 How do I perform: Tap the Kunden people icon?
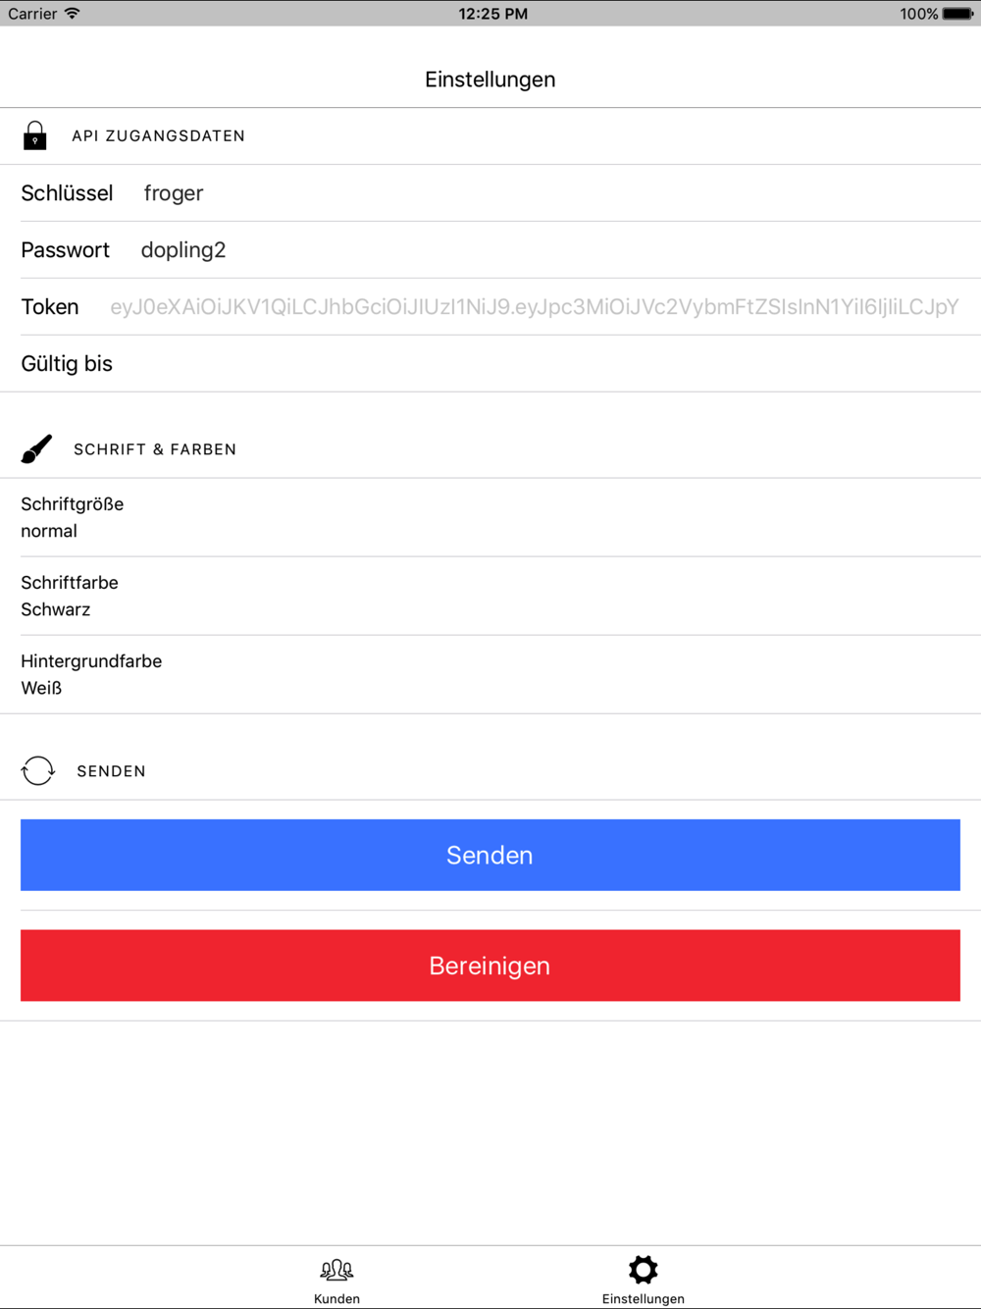tap(336, 1270)
